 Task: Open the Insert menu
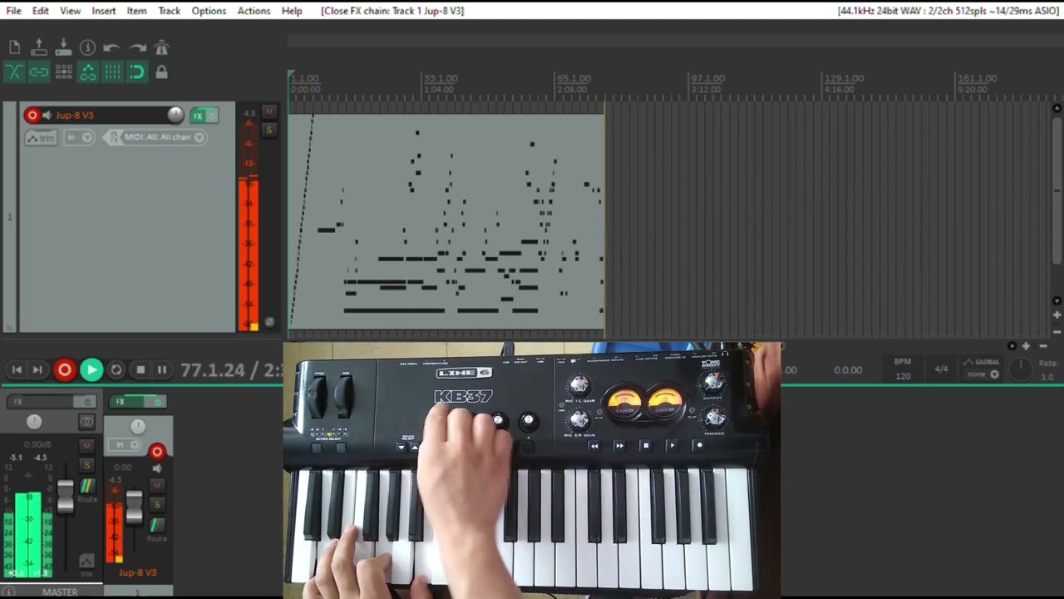104,11
